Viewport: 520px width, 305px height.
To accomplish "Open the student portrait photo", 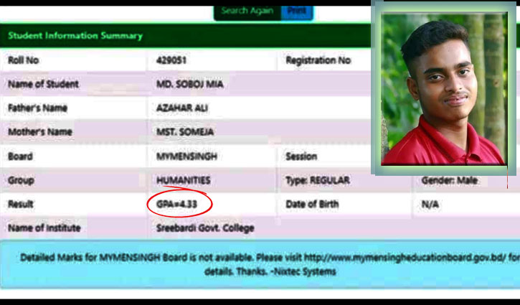I will (x=443, y=90).
